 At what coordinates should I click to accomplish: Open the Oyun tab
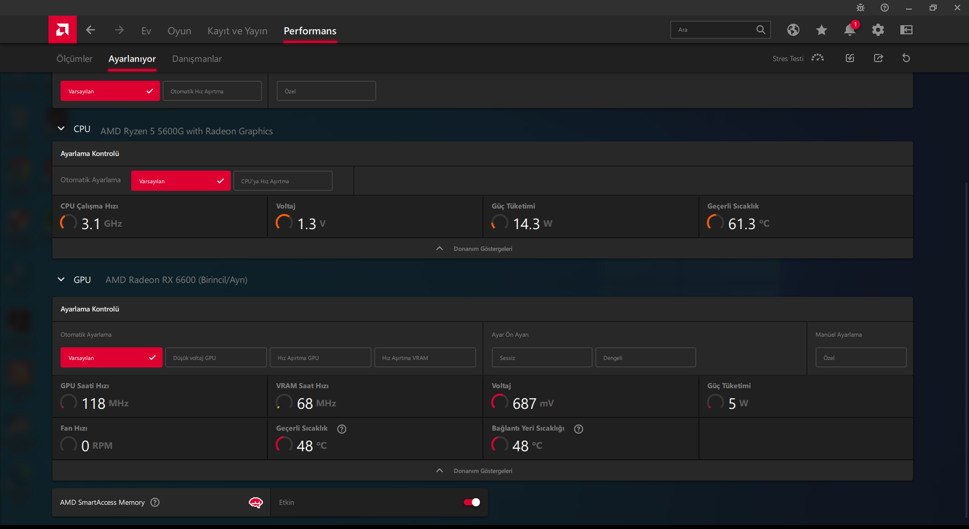[179, 31]
